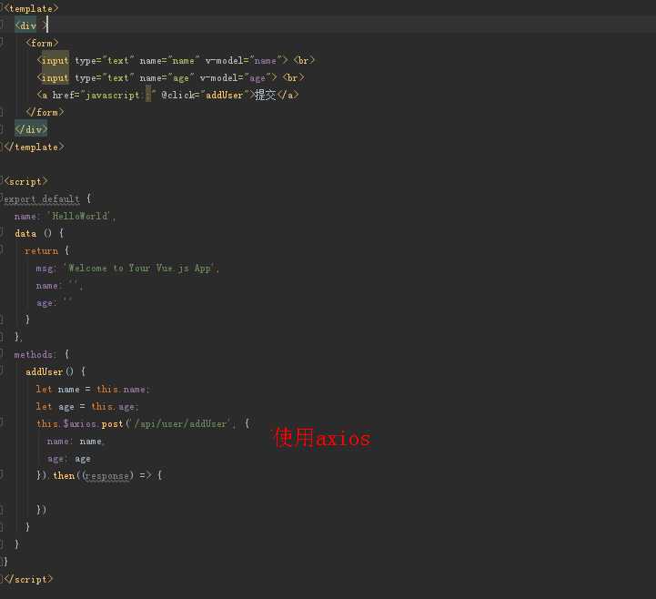Click the then callback keyword

tap(64, 475)
